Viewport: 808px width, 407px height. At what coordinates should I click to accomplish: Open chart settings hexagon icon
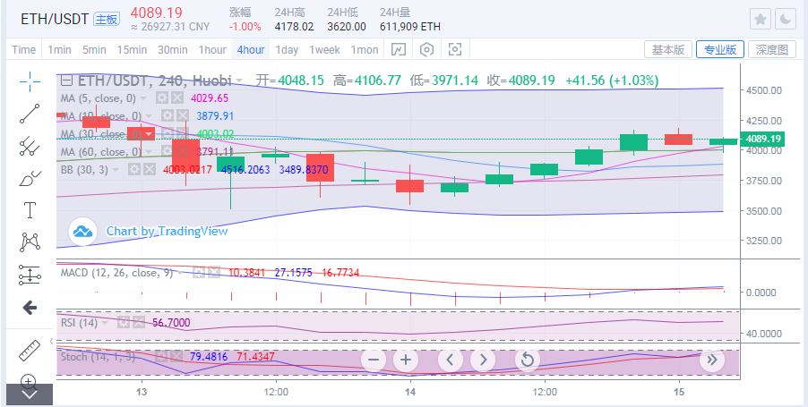[x=426, y=49]
